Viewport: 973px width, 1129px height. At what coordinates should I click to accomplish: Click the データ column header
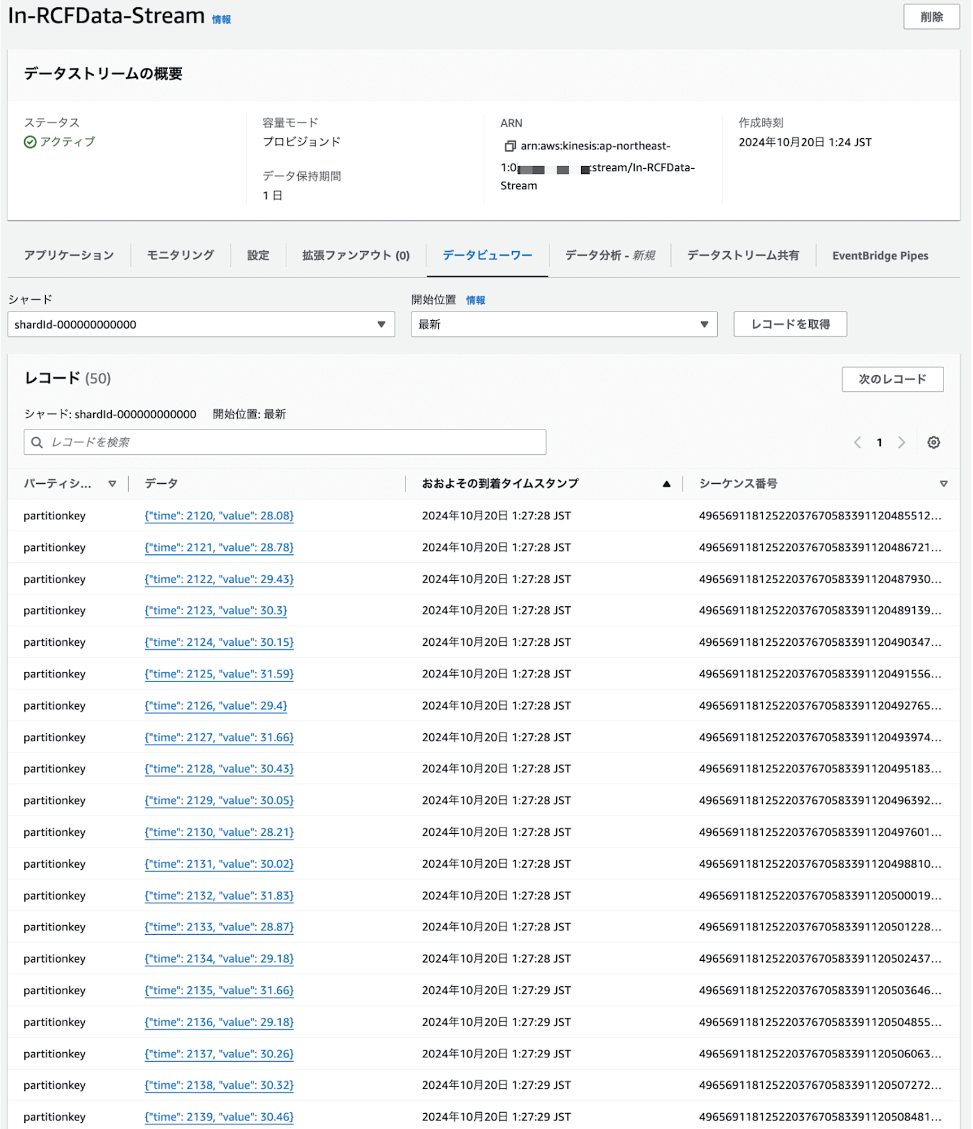[162, 484]
